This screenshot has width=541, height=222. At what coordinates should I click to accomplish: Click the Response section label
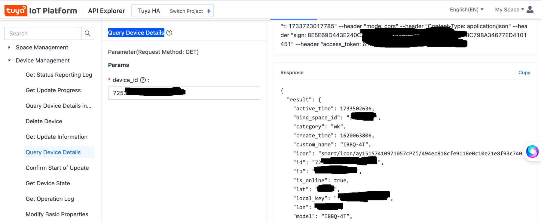[292, 72]
